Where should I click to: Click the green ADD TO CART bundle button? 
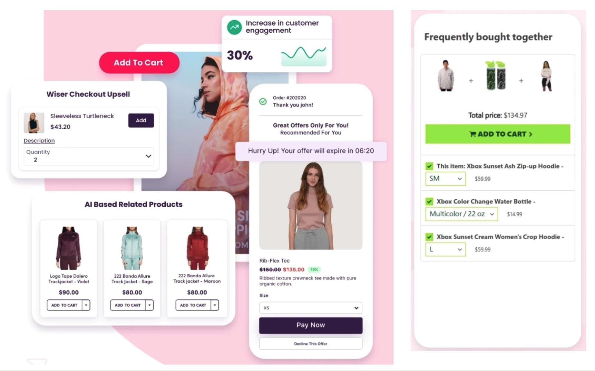(498, 134)
